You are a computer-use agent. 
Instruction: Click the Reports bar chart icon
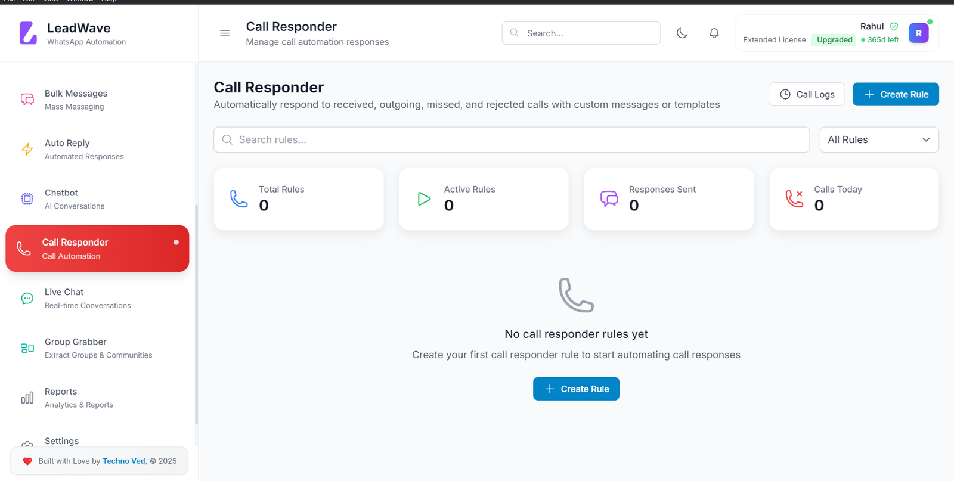tap(27, 398)
